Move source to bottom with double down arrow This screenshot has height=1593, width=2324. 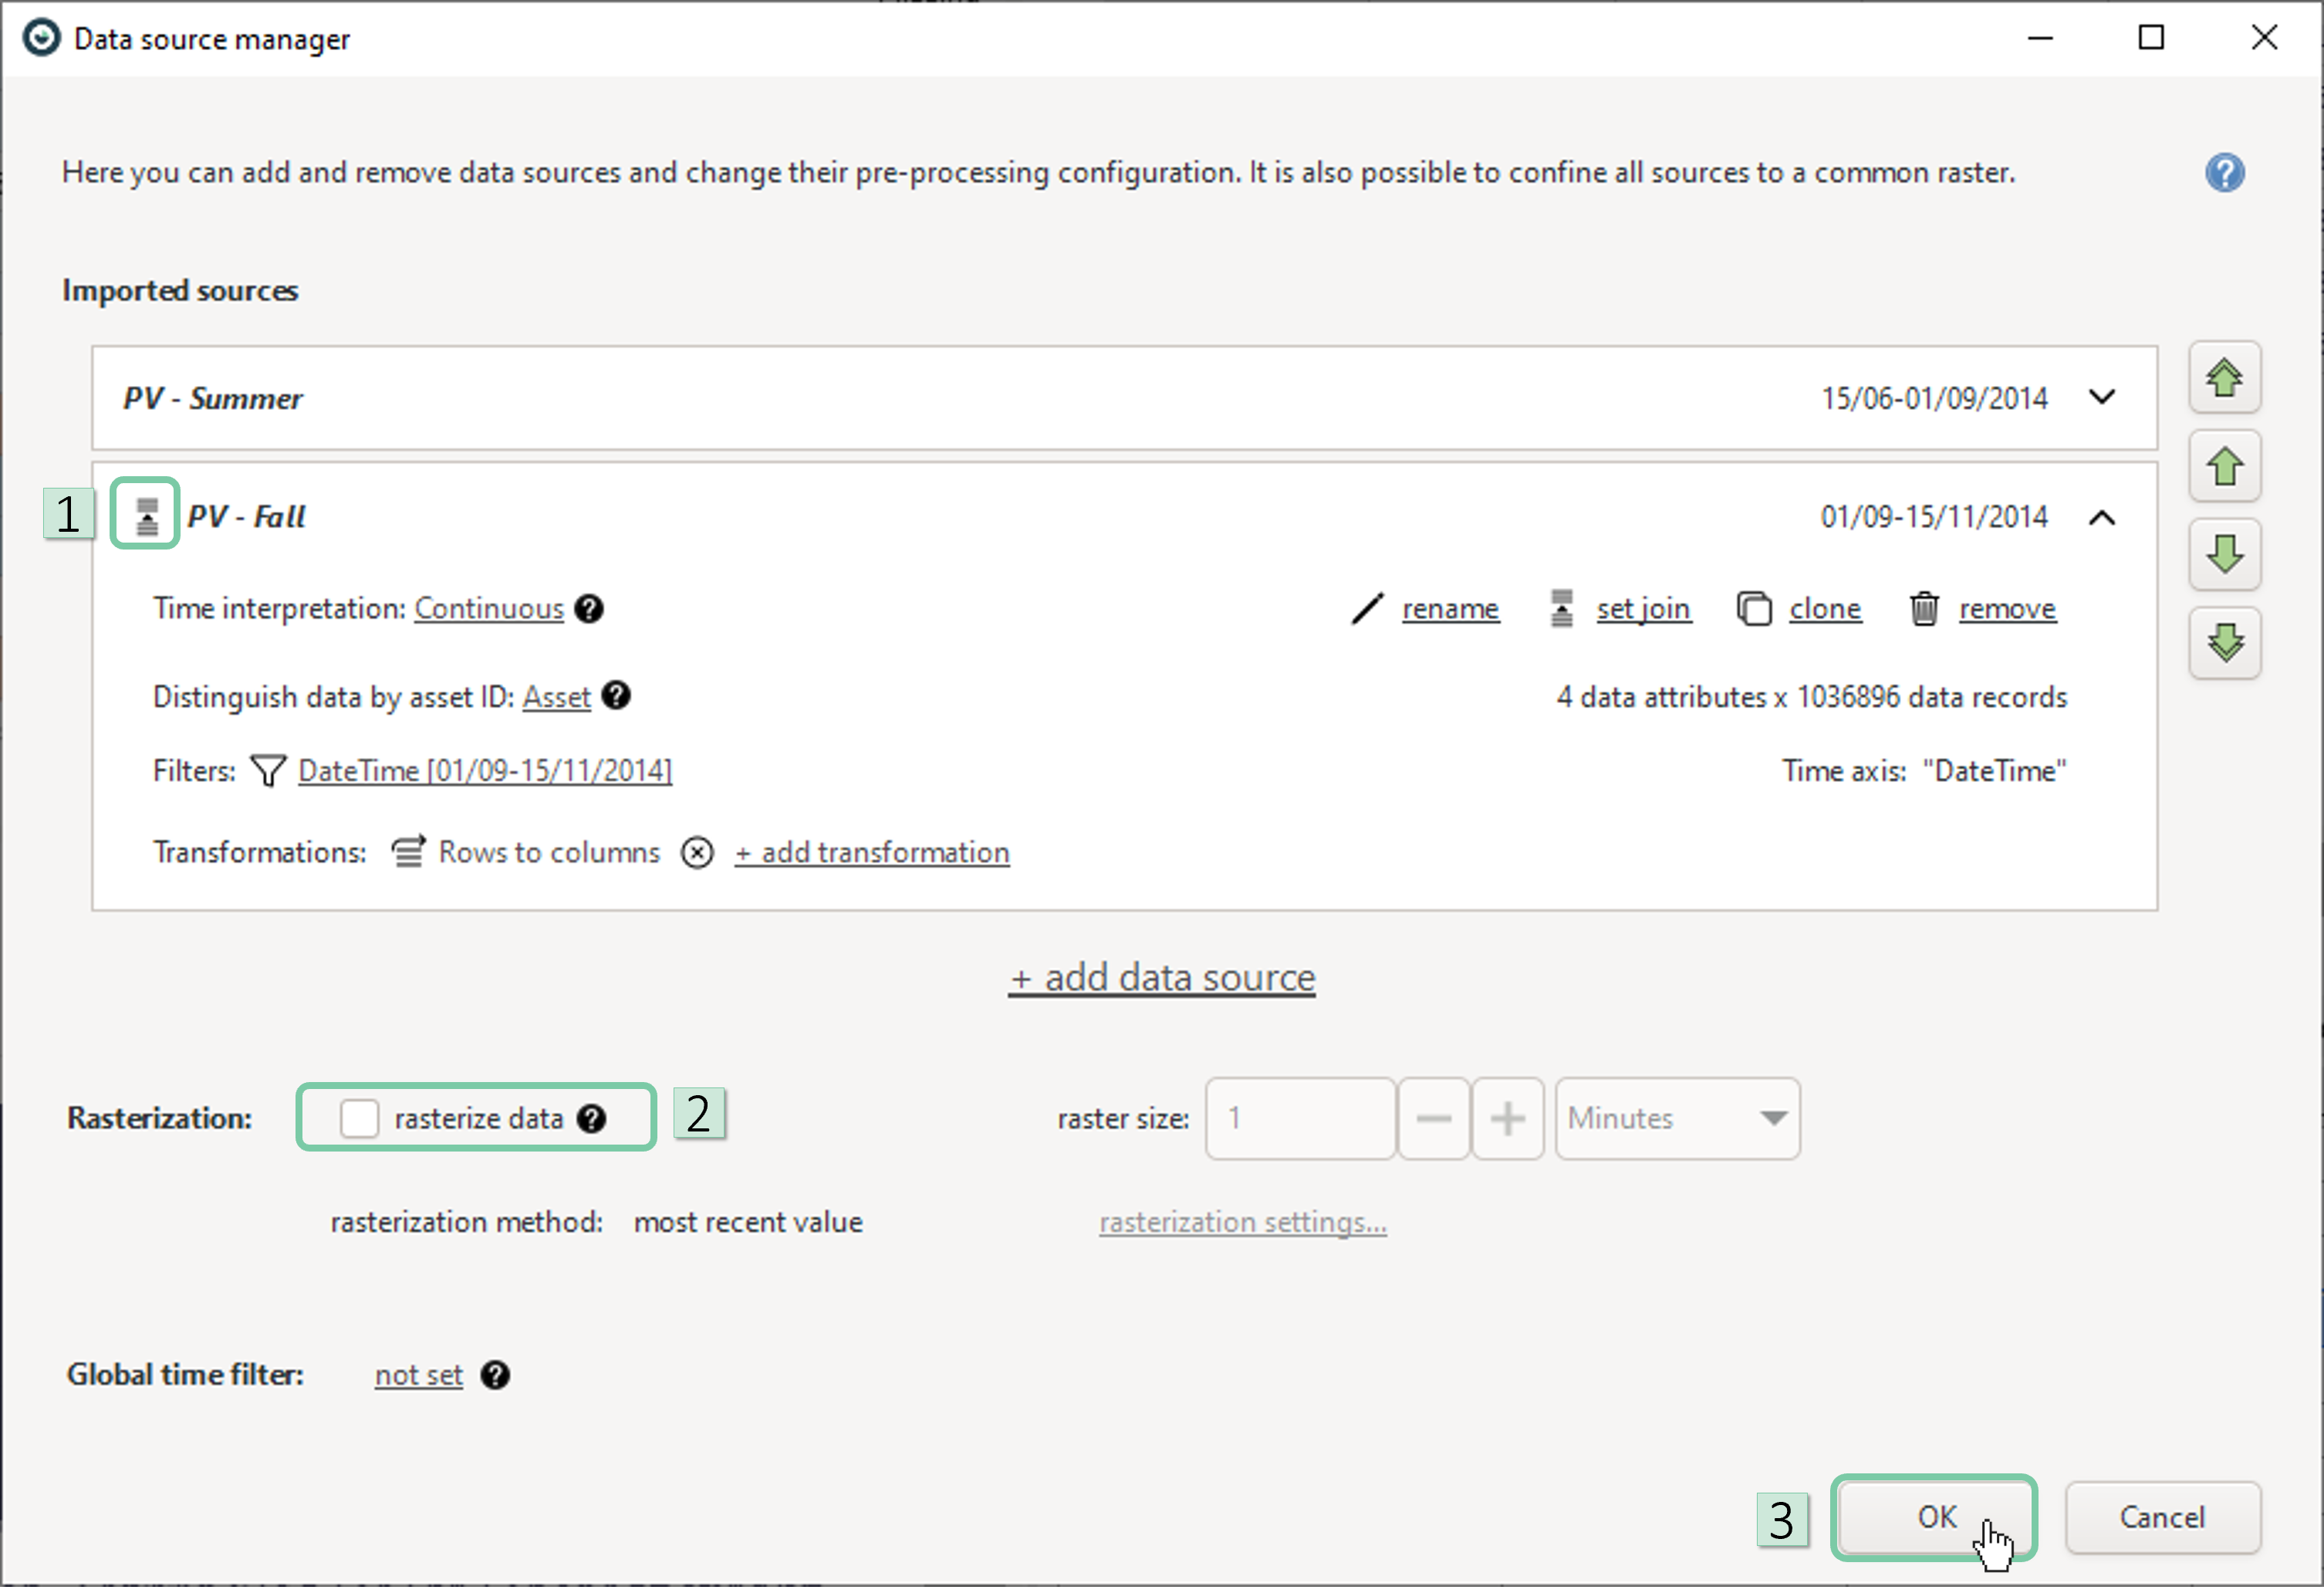pos(2224,644)
